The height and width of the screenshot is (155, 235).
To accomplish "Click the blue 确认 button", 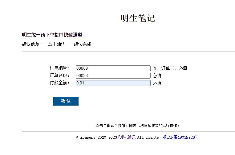I will (66, 101).
